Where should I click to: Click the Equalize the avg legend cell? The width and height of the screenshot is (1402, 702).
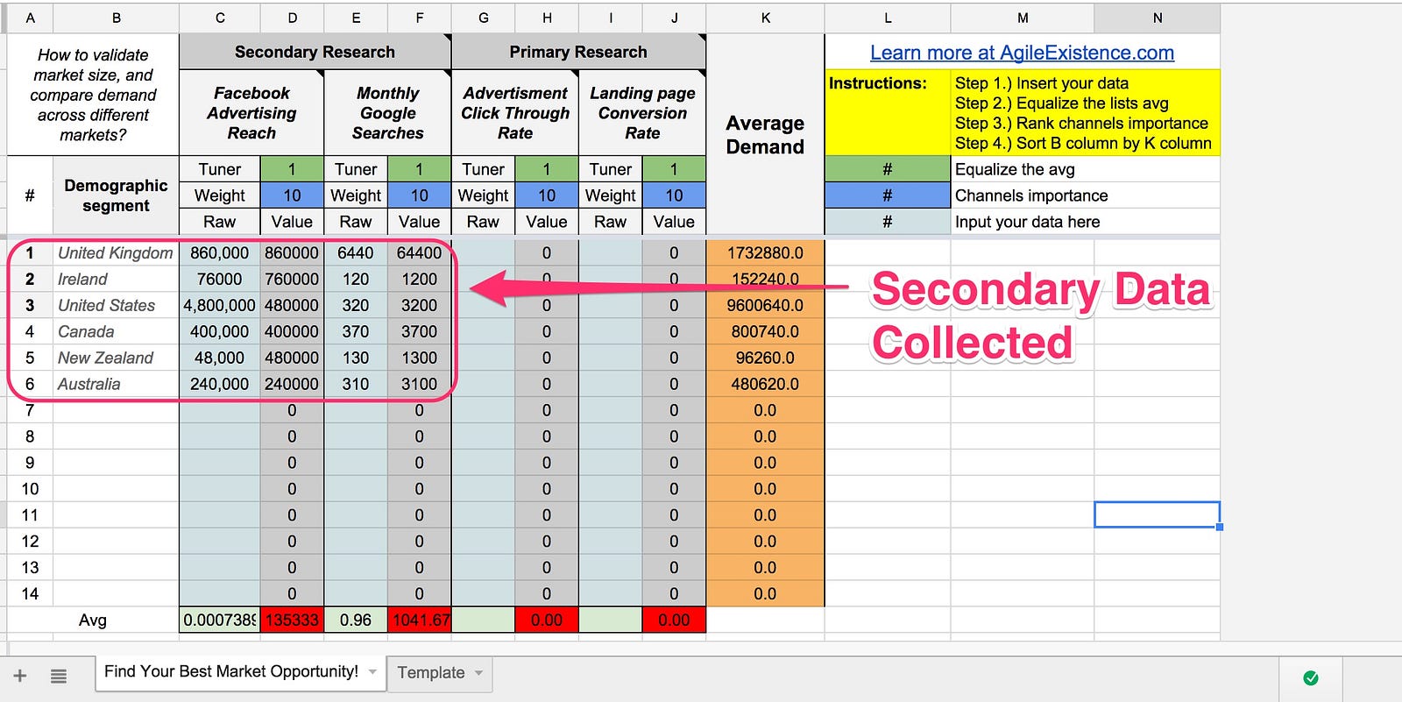(x=1086, y=169)
